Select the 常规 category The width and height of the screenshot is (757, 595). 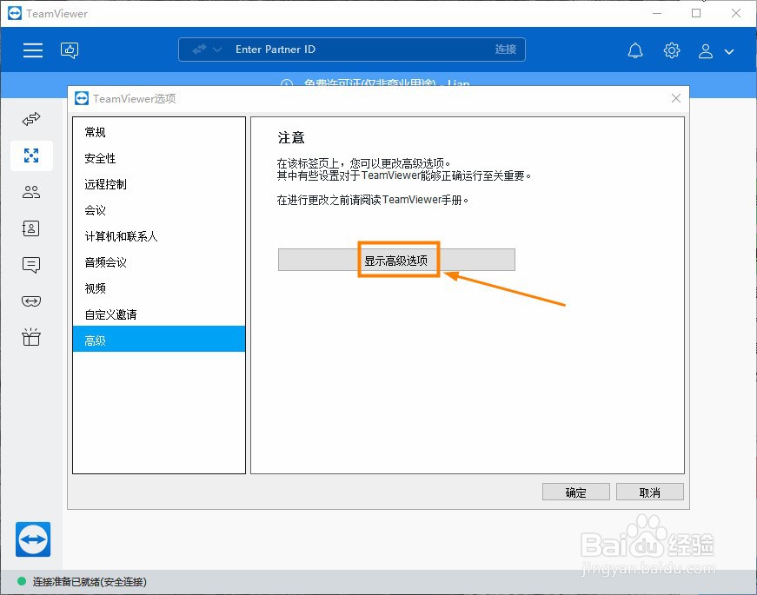tap(159, 132)
